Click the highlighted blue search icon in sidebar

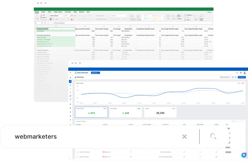click(x=70, y=82)
